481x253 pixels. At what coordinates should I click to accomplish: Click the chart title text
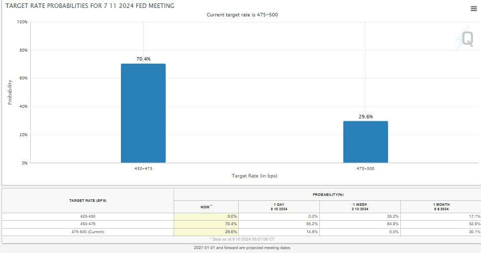[90, 6]
